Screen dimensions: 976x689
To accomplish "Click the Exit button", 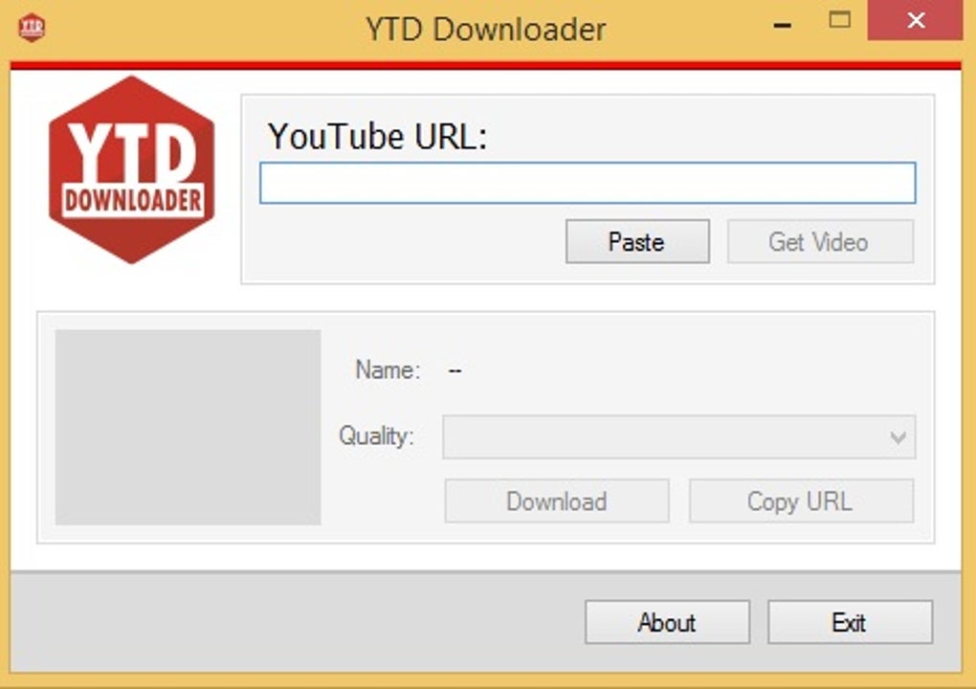I will (851, 622).
